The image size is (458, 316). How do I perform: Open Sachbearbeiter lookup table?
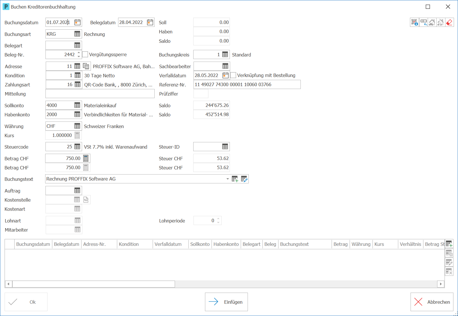tap(225, 66)
